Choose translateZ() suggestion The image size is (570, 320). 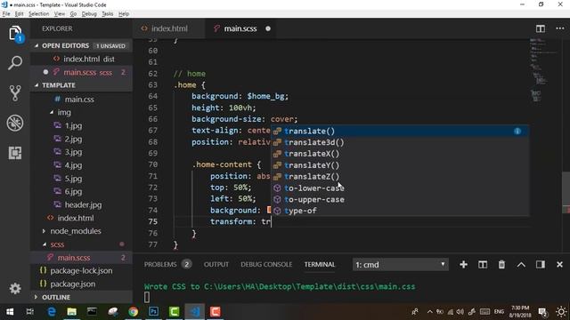tap(400, 177)
